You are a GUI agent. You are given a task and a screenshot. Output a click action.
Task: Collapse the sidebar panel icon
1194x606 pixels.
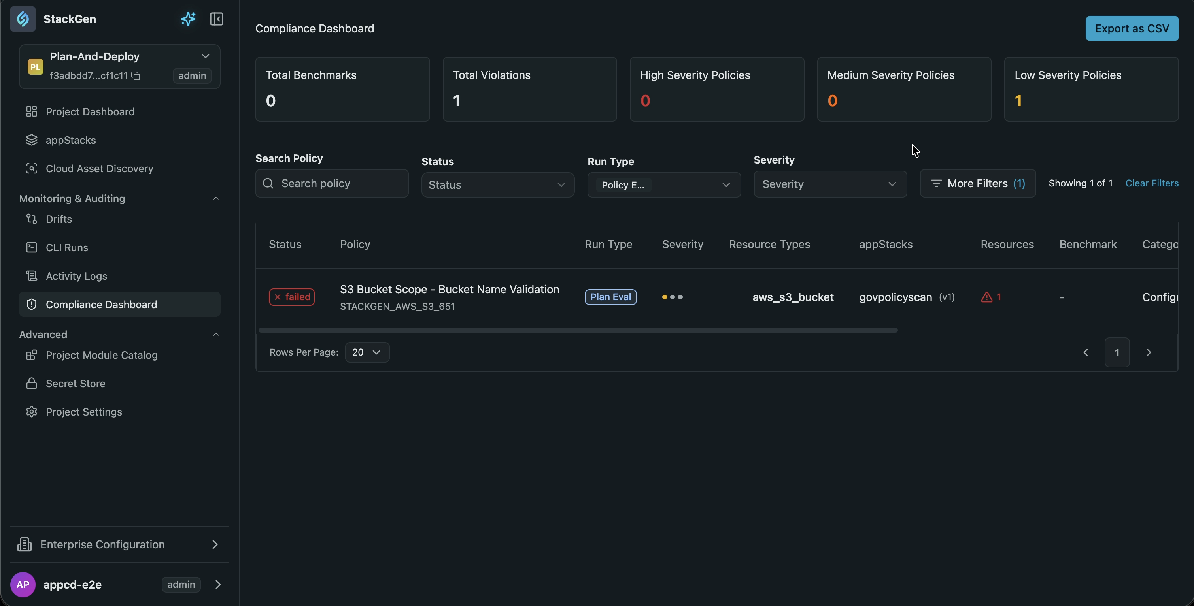click(x=216, y=19)
